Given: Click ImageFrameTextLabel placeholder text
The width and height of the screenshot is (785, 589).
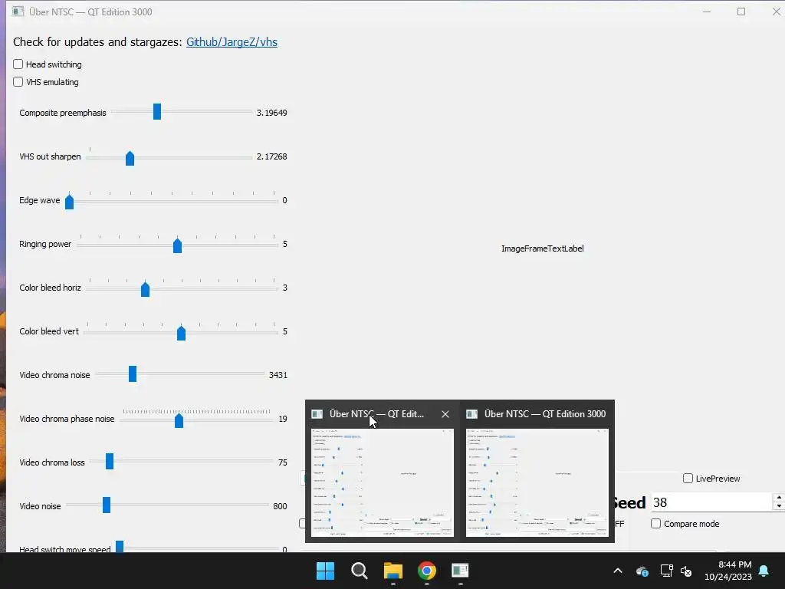Looking at the screenshot, I should click(x=543, y=248).
